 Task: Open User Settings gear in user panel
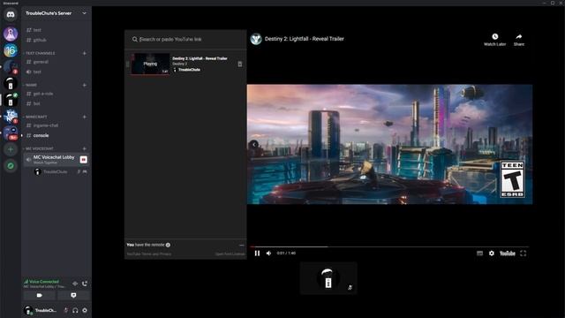(x=85, y=310)
